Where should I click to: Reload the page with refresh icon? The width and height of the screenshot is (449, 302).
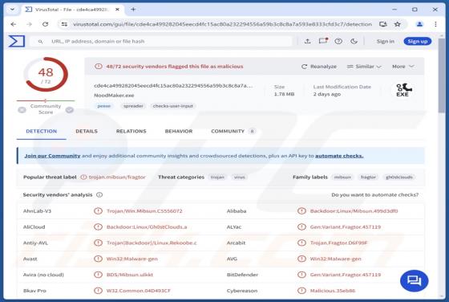tap(45, 24)
